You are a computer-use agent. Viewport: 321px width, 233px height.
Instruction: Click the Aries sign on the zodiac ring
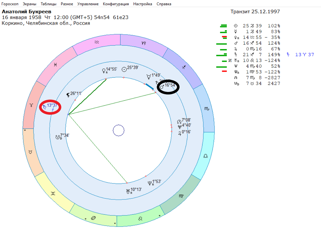(31, 105)
